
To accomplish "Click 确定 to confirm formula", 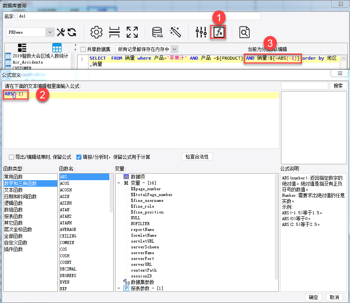I will [314, 297].
